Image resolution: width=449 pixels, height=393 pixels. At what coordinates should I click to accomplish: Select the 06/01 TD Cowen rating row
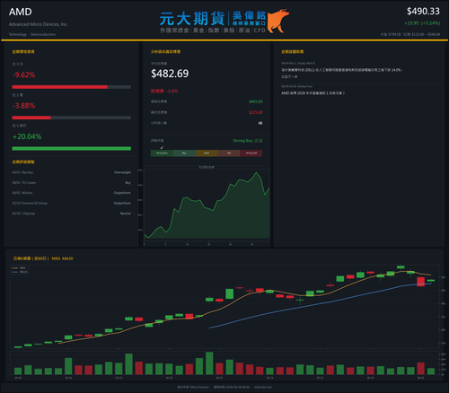(x=72, y=183)
